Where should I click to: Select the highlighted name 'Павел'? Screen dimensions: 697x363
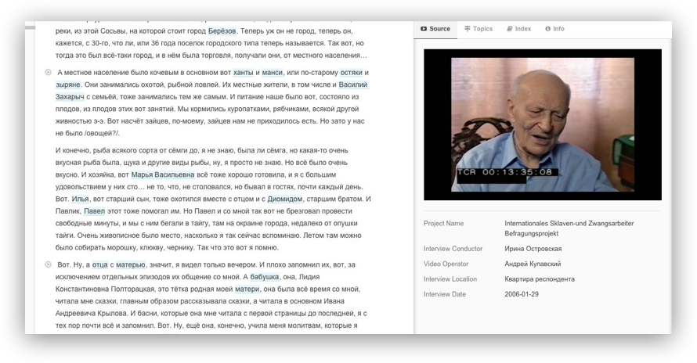[x=94, y=211]
